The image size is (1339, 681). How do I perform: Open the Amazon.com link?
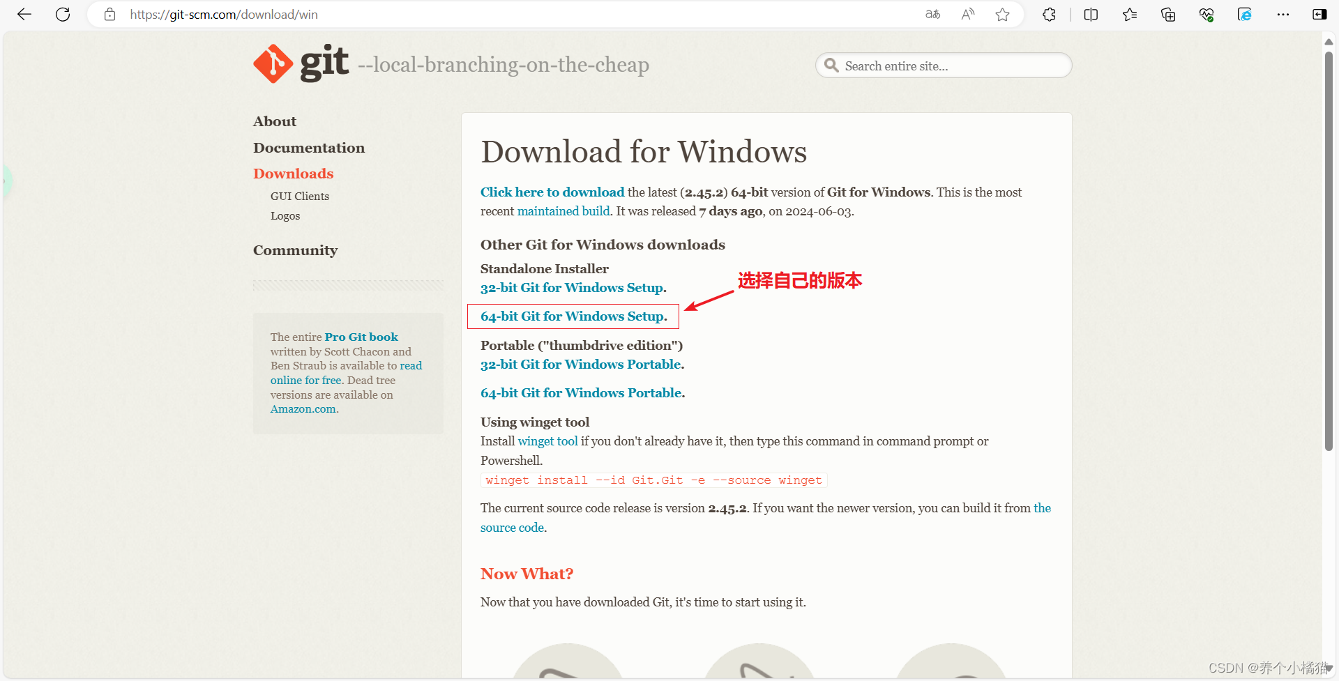click(303, 409)
